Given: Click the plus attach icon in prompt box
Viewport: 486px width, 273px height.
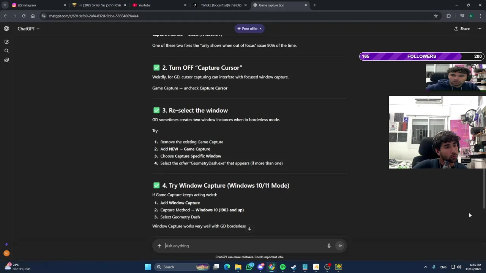Looking at the screenshot, I should [x=159, y=246].
